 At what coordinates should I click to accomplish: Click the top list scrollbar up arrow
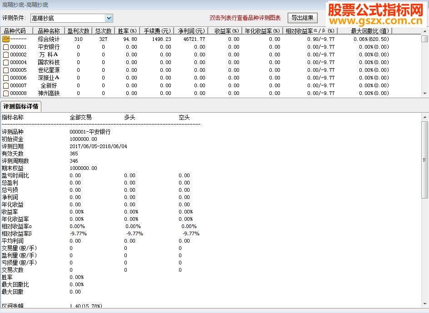(x=424, y=31)
